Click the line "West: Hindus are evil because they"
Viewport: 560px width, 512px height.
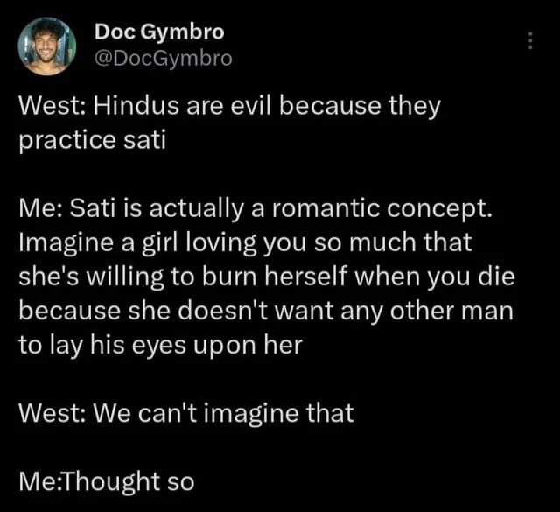[229, 106]
